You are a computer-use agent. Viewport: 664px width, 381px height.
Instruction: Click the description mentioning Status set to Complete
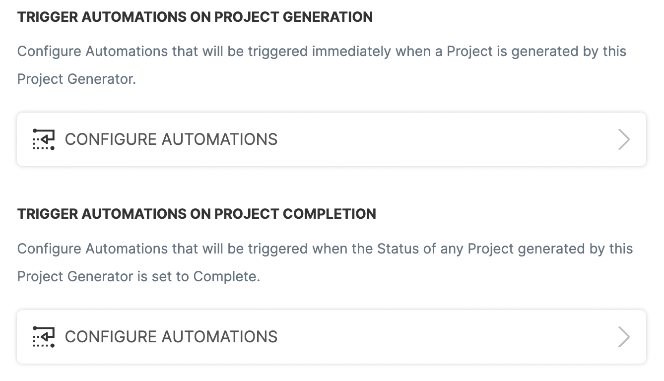coord(325,262)
